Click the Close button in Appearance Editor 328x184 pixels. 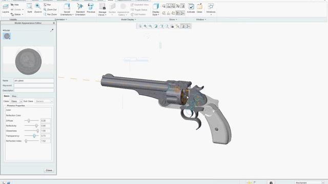49,170
